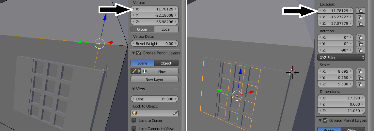Toggle the Scale Y lock icon
374x131 pixels.
click(360, 78)
